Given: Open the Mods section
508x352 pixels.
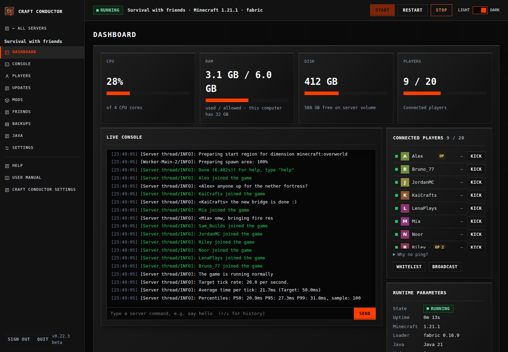Looking at the screenshot, I should pyautogui.click(x=42, y=100).
